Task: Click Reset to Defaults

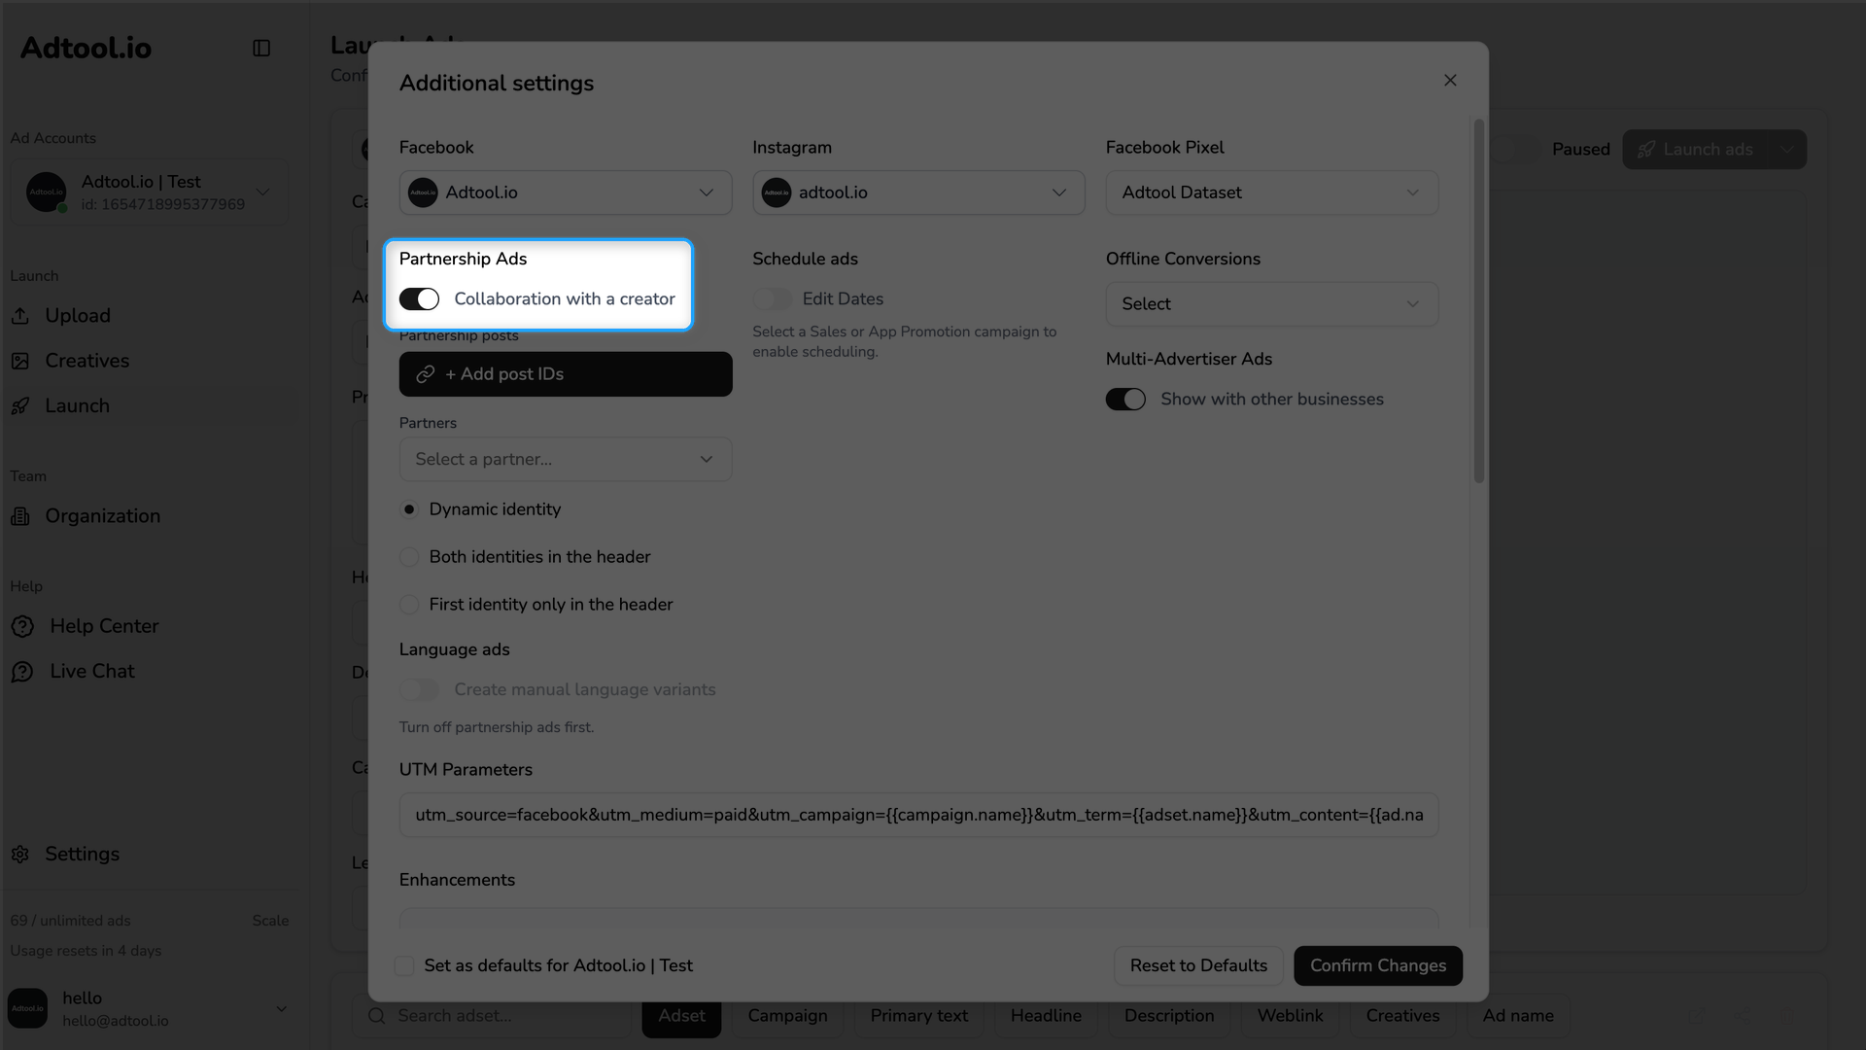Action: click(1198, 965)
